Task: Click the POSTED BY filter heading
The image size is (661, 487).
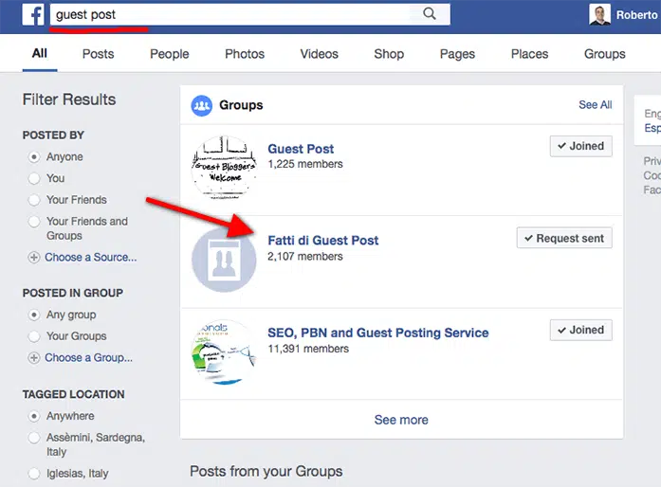Action: 53,135
